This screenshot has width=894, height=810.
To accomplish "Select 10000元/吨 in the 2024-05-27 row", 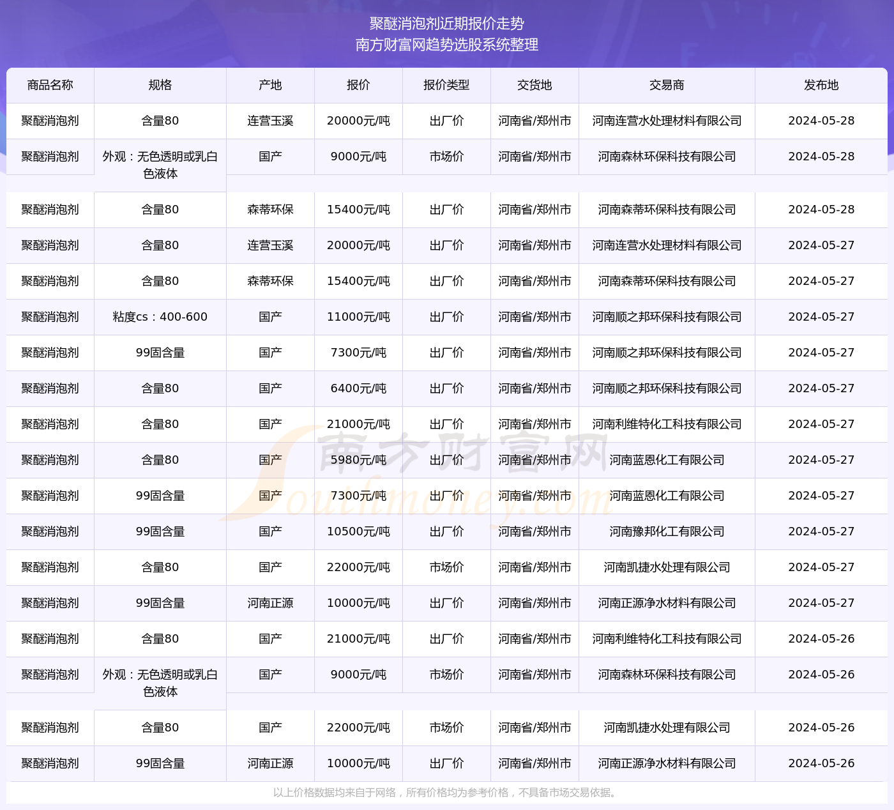I will click(358, 603).
